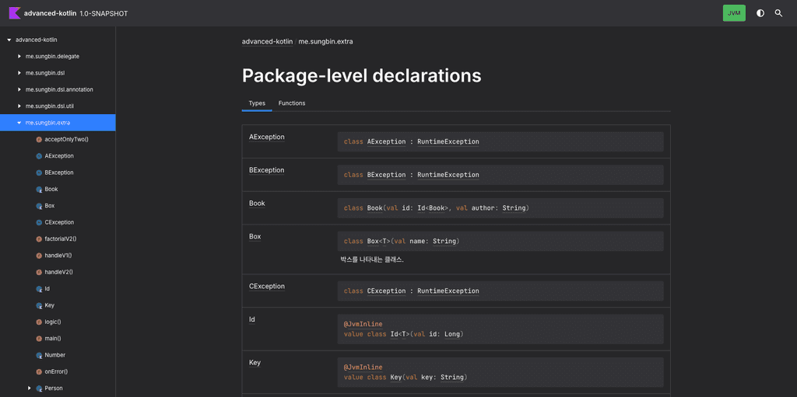797x397 pixels.
Task: Click the Kotlin logo icon
Action: (x=14, y=13)
